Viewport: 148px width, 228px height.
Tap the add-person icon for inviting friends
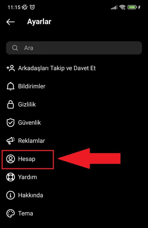[11, 68]
